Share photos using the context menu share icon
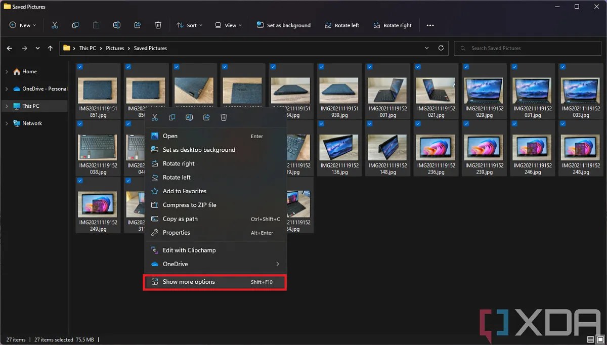Viewport: 607px width, 345px height. click(206, 117)
